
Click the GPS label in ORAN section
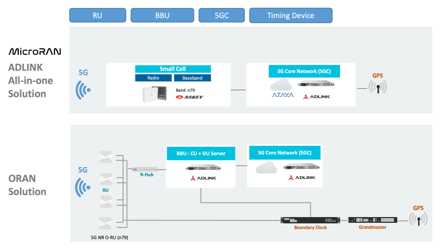[x=418, y=208]
